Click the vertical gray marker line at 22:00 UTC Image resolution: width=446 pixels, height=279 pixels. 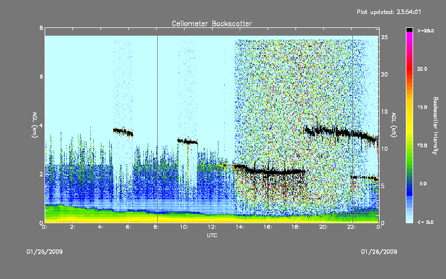click(352, 129)
